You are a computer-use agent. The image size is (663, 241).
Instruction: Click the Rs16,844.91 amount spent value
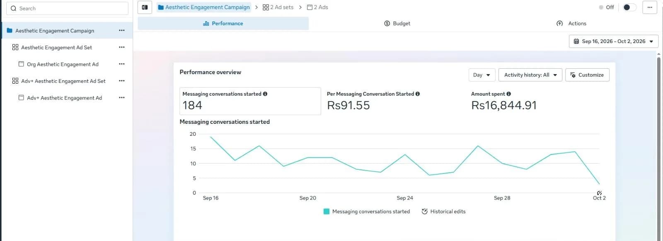[x=504, y=106]
